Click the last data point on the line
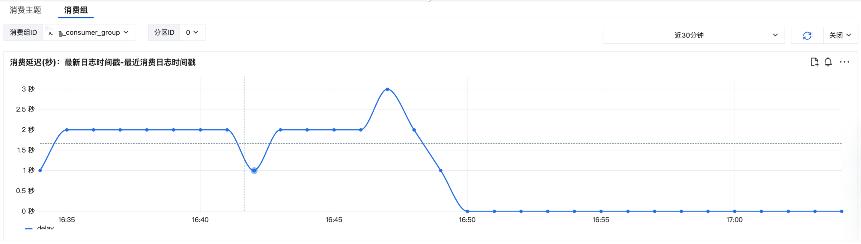 tap(842, 211)
